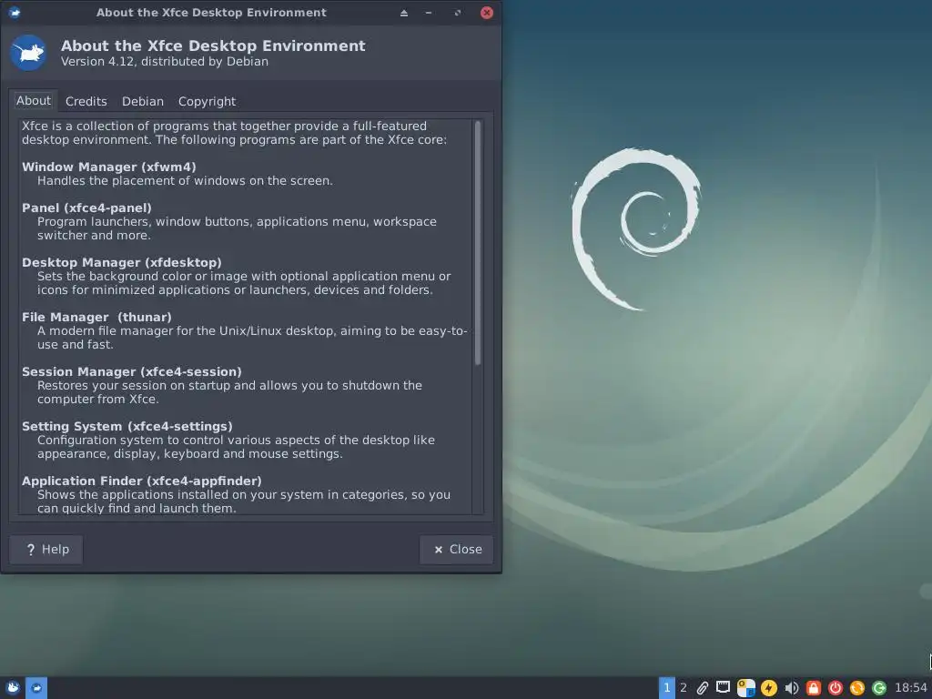This screenshot has width=932, height=699.
Task: Click the window menu icon in the title bar
Action: pyautogui.click(x=15, y=12)
